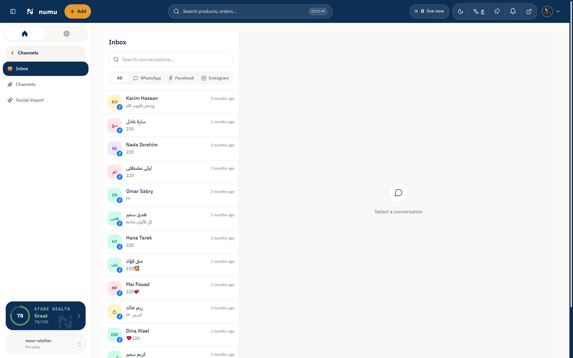This screenshot has height=358, width=573.
Task: Filter conversations by WhatsApp
Action: coord(147,78)
